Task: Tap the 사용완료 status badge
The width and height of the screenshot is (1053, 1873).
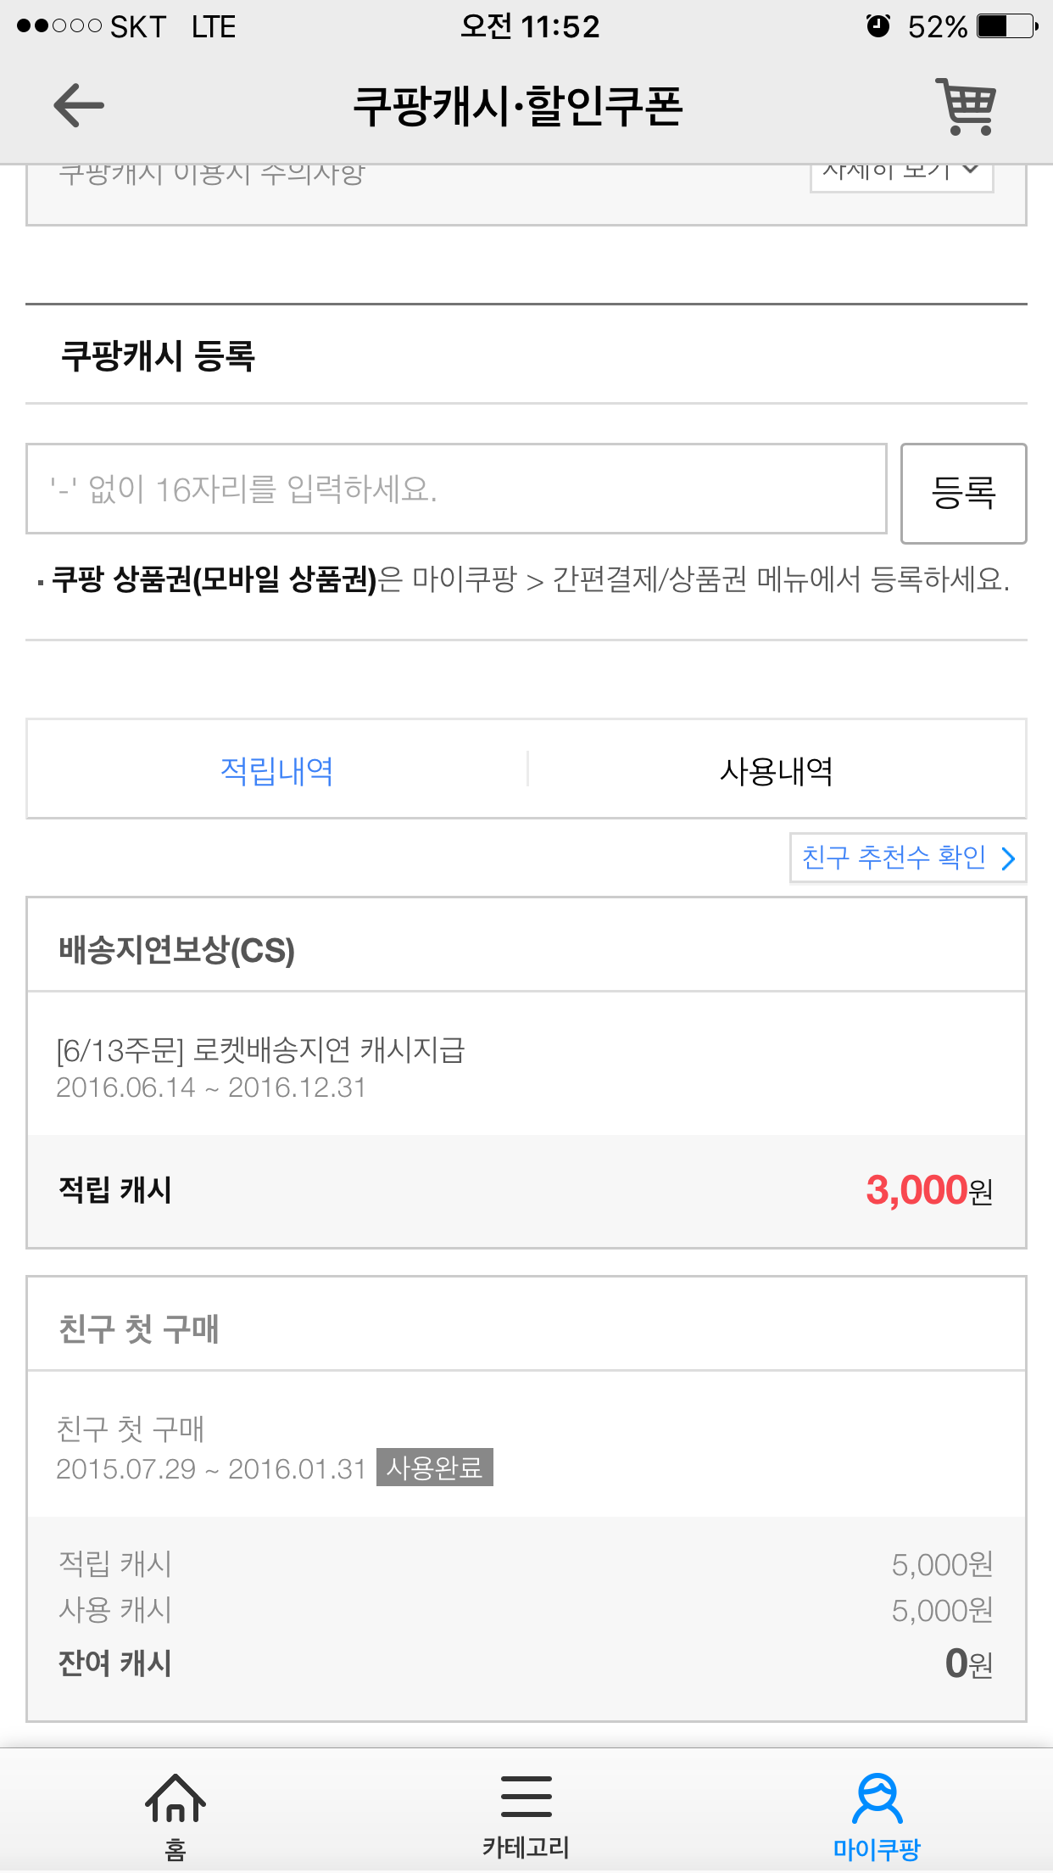Action: pos(434,1468)
